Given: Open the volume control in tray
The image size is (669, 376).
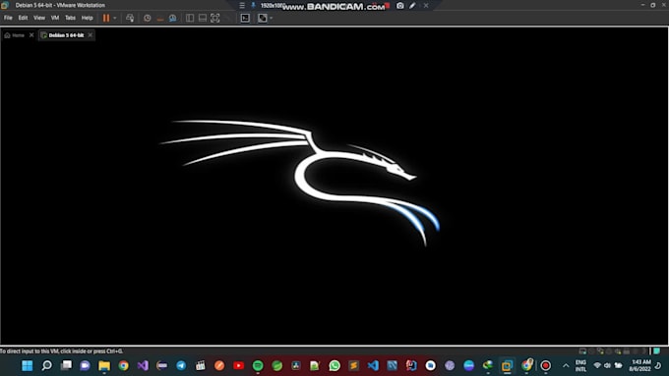Looking at the screenshot, I should pyautogui.click(x=607, y=365).
